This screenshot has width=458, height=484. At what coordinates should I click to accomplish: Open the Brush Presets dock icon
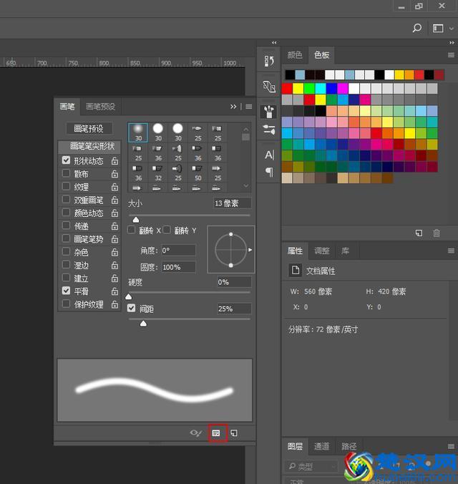[269, 130]
